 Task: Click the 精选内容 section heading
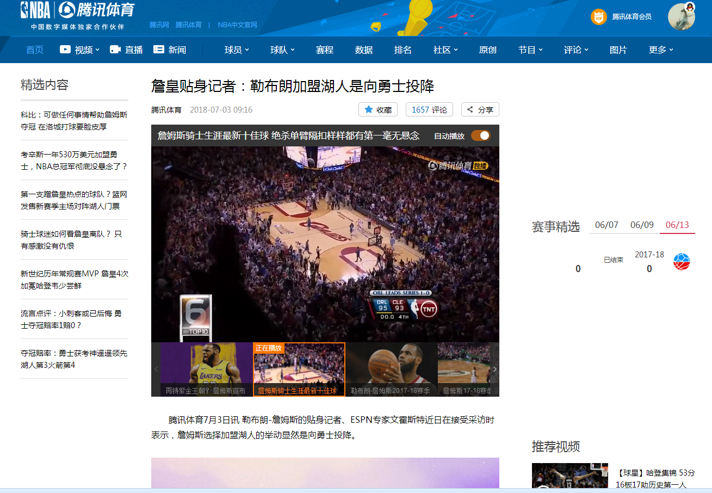45,85
